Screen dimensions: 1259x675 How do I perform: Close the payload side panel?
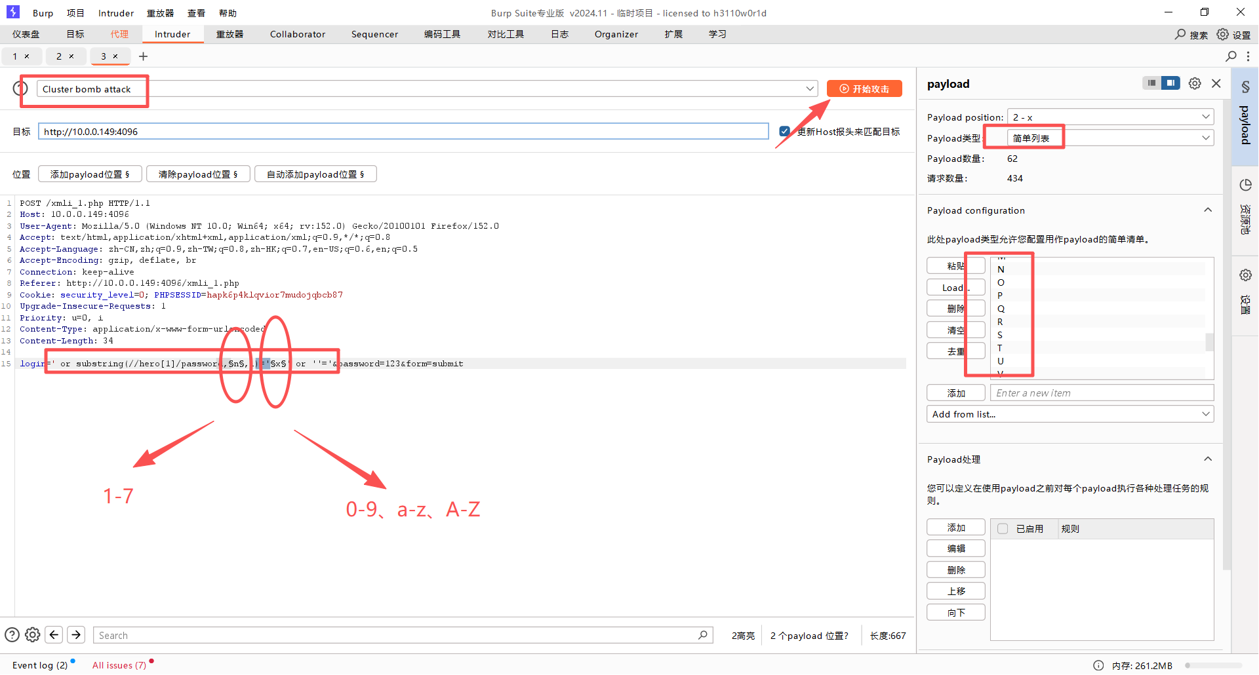tap(1216, 83)
